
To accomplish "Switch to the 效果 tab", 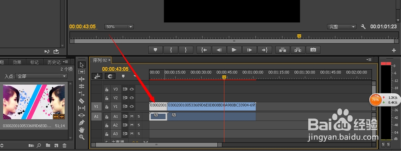I will [x=17, y=62].
